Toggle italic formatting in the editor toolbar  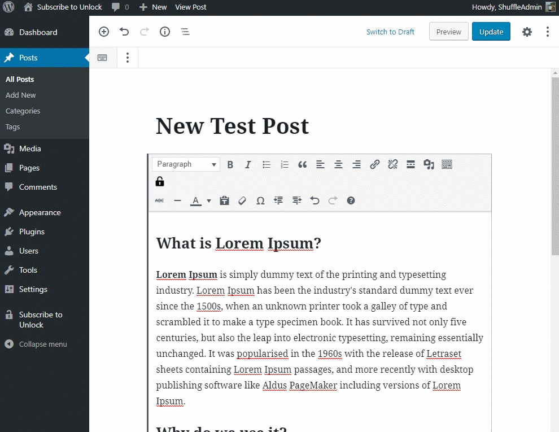point(248,164)
